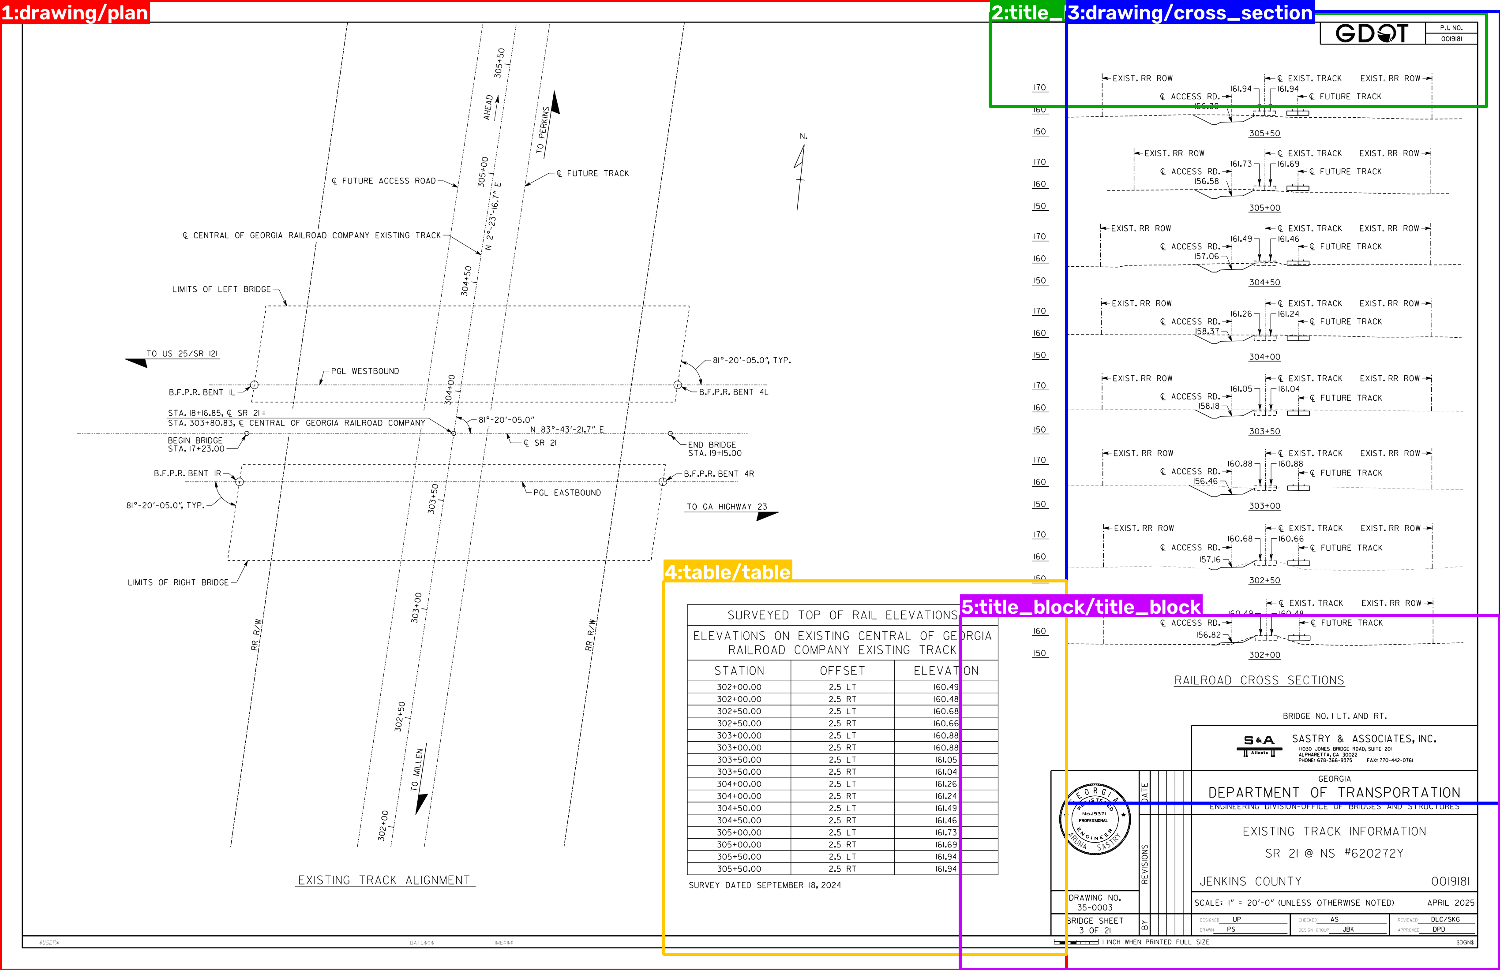Select the 'TO MILLEN' direction text

click(417, 770)
